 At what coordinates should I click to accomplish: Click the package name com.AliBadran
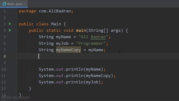pos(55,11)
